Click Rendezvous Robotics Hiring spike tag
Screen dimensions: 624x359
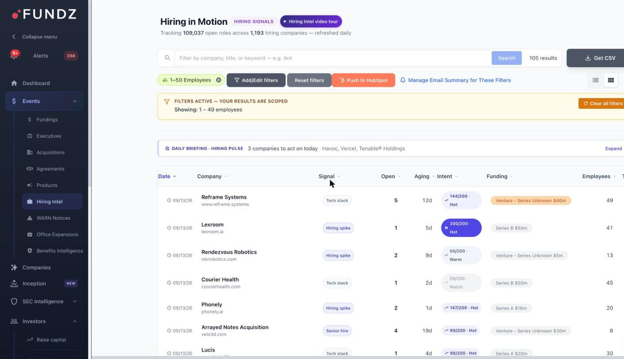point(338,255)
